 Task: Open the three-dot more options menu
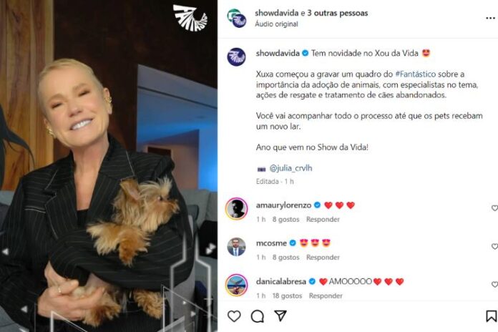pos(490,19)
